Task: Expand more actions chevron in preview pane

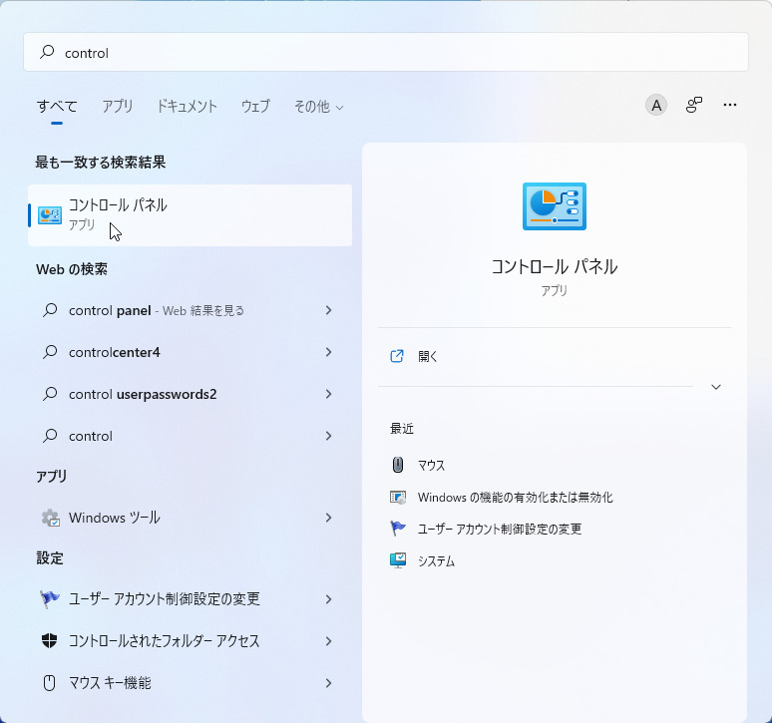Action: (716, 387)
